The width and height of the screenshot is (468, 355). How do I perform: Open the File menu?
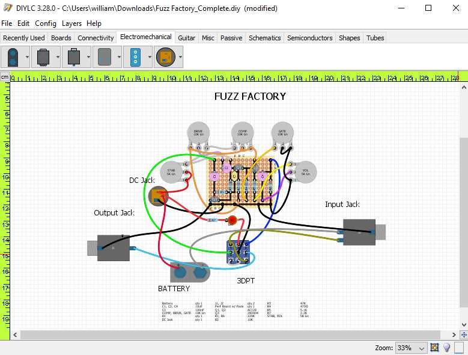[x=7, y=23]
